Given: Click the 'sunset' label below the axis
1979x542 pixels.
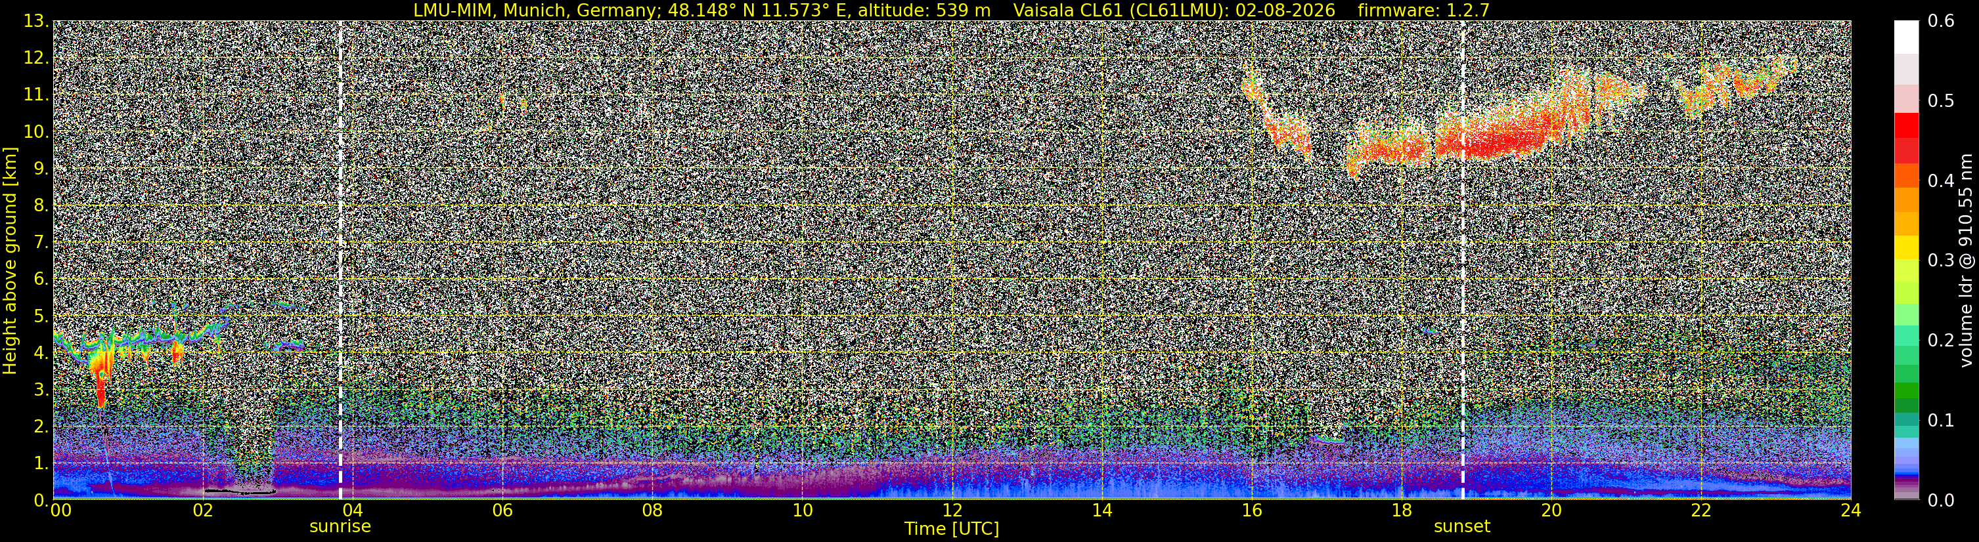Looking at the screenshot, I should (x=1462, y=527).
